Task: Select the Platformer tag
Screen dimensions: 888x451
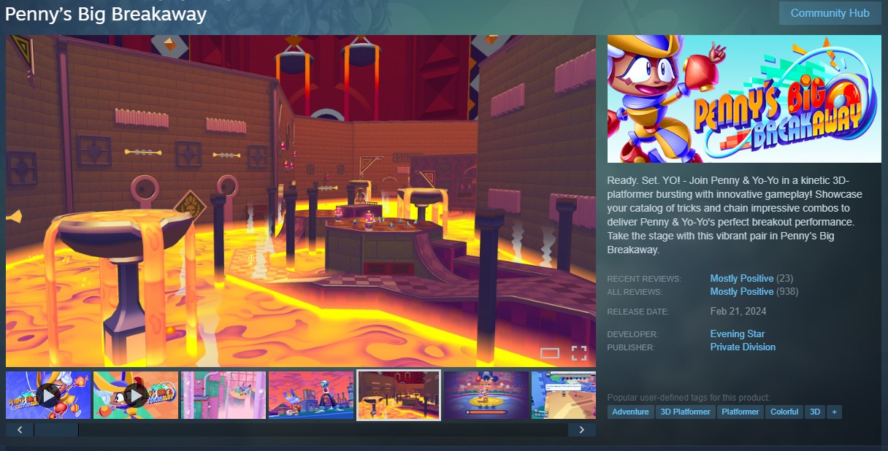Action: (740, 412)
